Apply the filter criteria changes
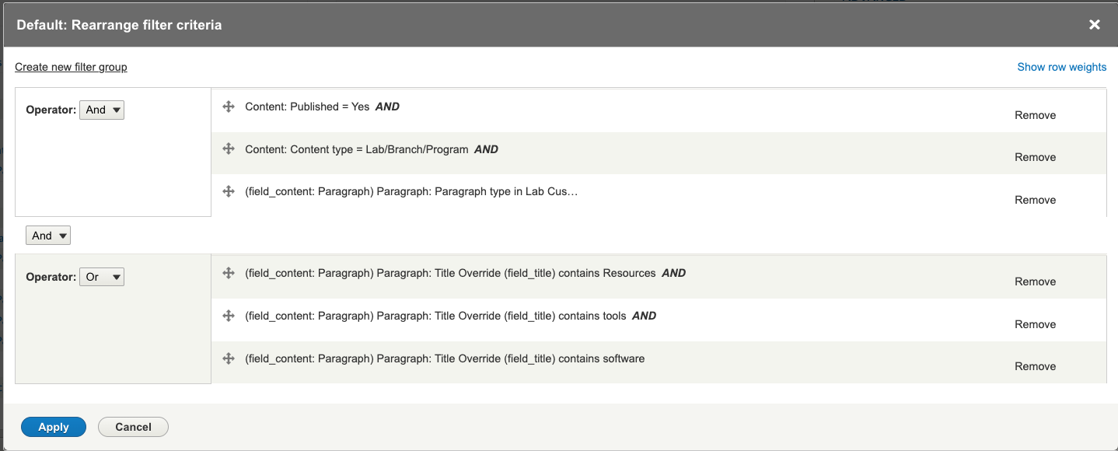Viewport: 1118px width, 451px height. tap(54, 427)
